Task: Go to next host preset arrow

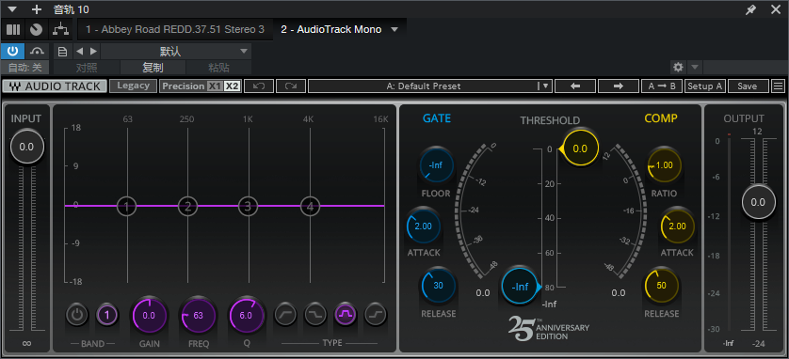Action: (x=93, y=51)
